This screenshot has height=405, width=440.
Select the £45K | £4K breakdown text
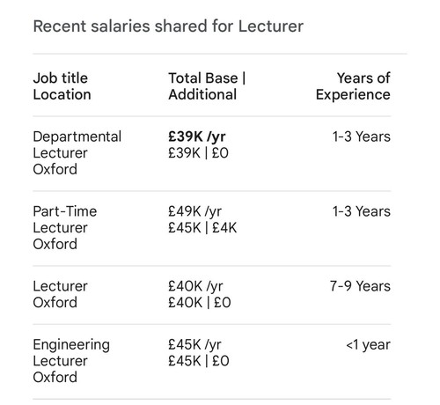(202, 228)
